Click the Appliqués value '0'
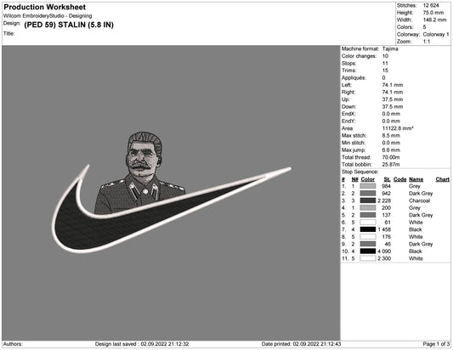Image resolution: width=453 pixels, height=350 pixels. click(x=383, y=77)
